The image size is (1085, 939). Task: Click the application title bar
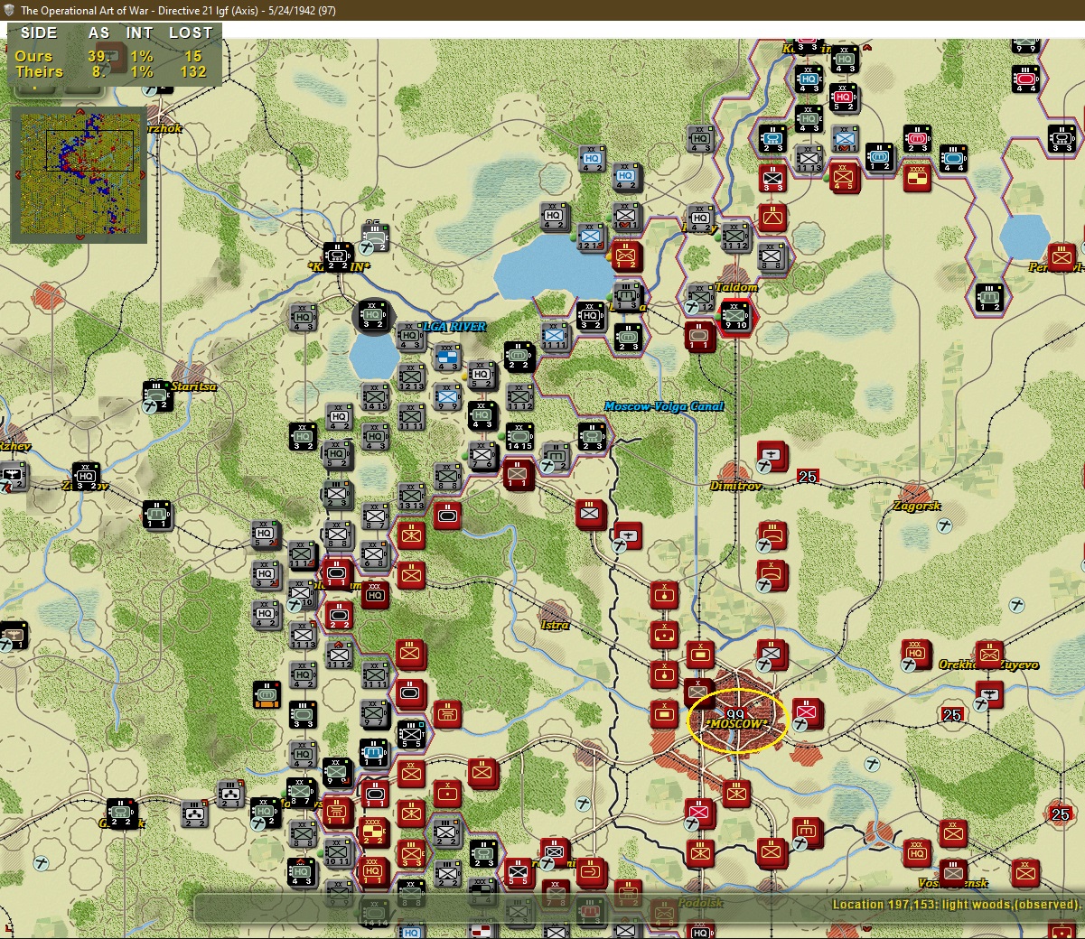pos(542,10)
